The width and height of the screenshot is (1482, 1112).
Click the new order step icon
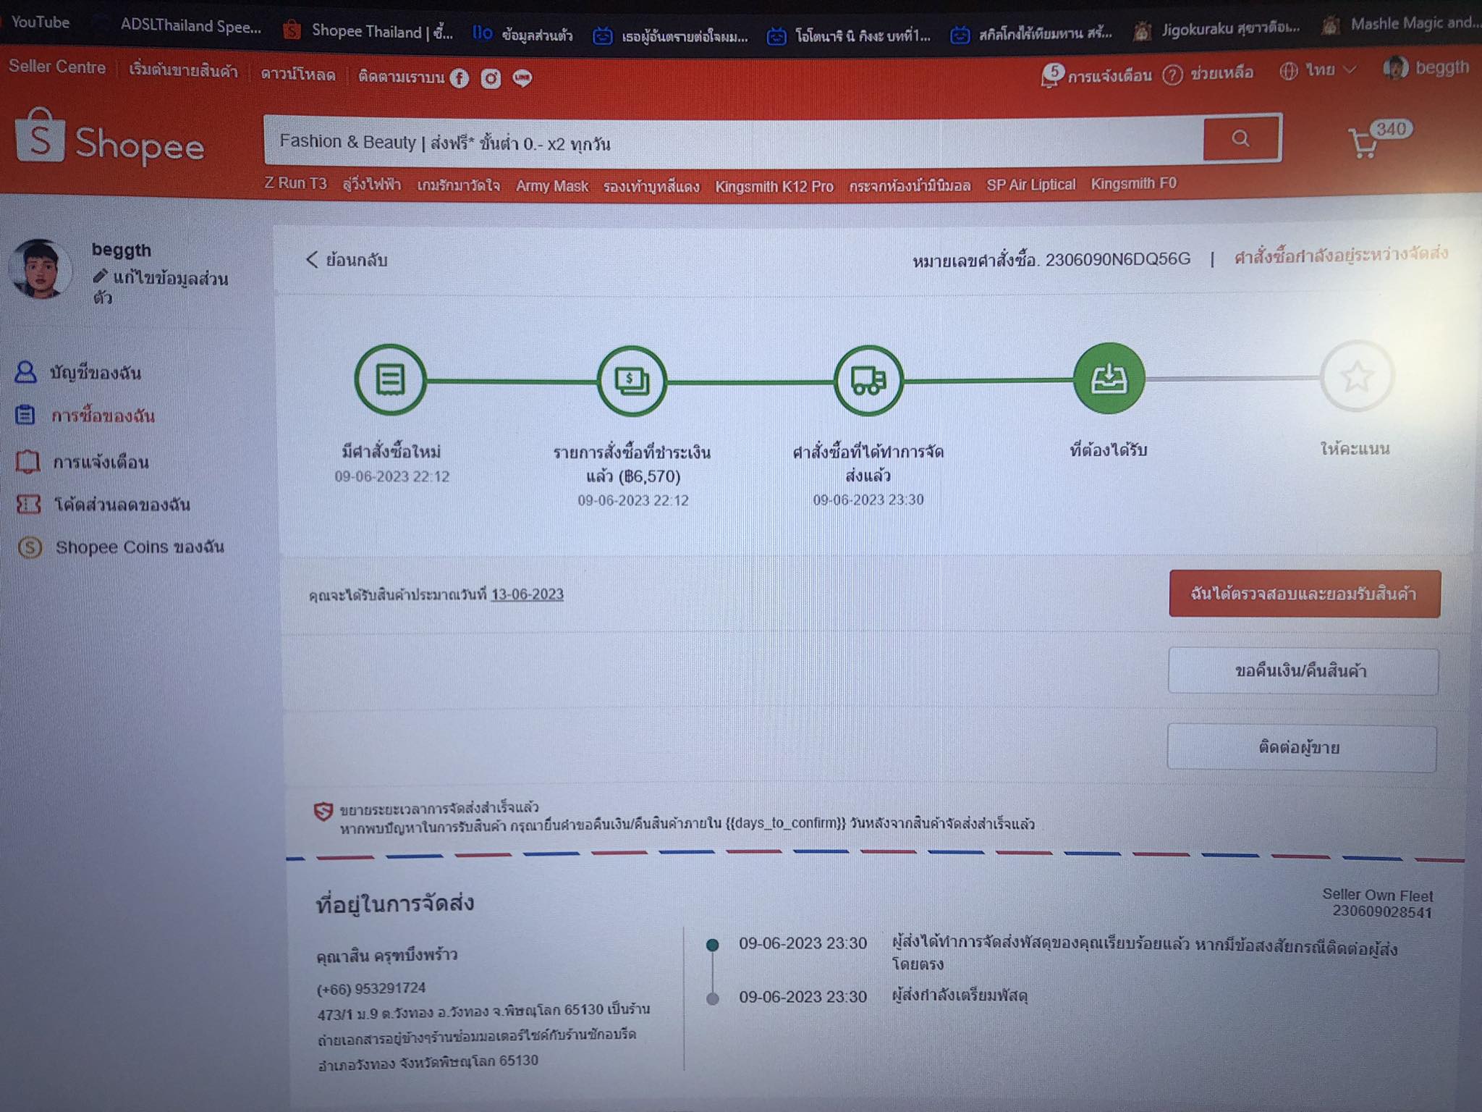click(391, 379)
